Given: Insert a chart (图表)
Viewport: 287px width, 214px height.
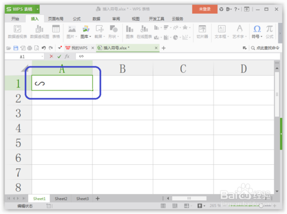Looking at the screenshot, I should (x=130, y=31).
